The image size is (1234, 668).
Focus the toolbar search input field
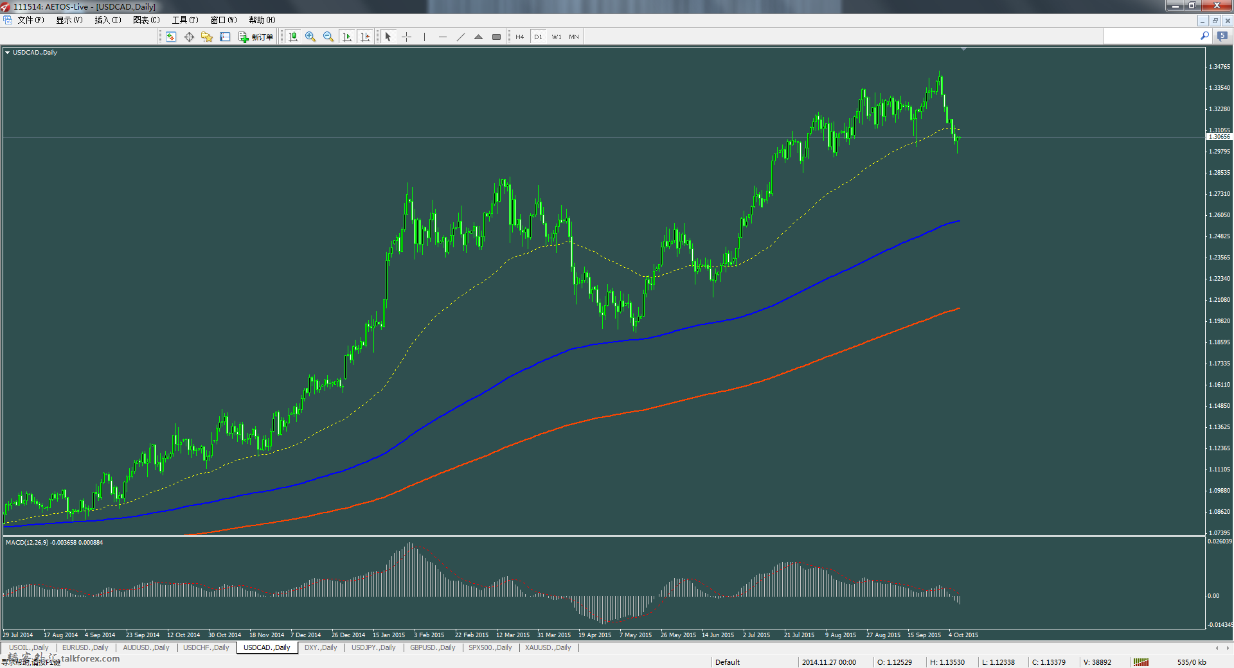tap(1150, 37)
